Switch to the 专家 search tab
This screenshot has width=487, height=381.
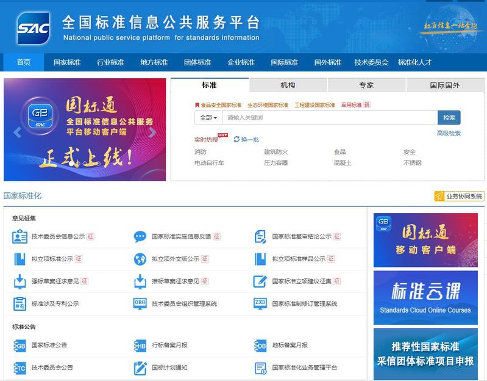point(366,85)
